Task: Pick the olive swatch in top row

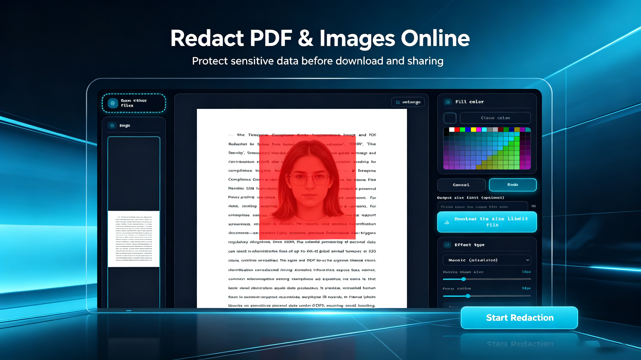Action: point(517,130)
